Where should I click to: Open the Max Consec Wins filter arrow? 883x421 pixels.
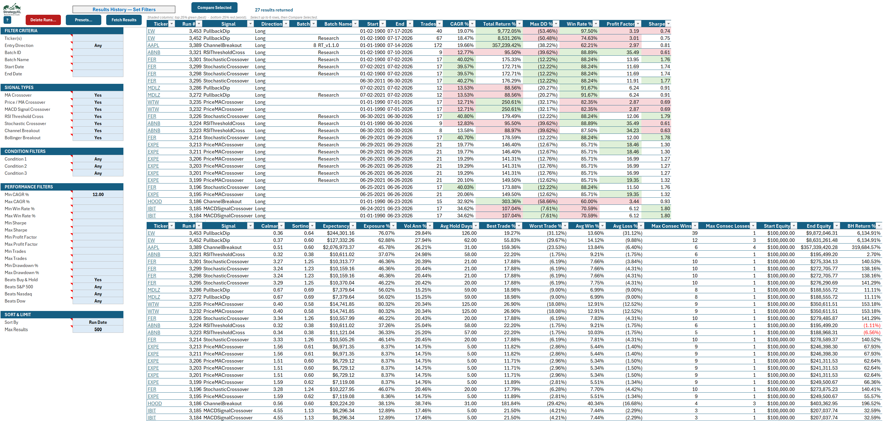click(695, 226)
